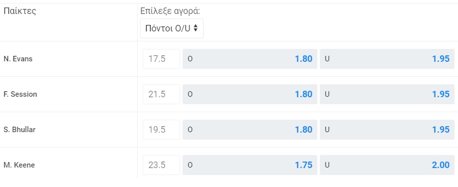Viewport: 458px width, 187px height.
Task: Click the 17.5 line box for N. Evans
Action: tap(161, 59)
